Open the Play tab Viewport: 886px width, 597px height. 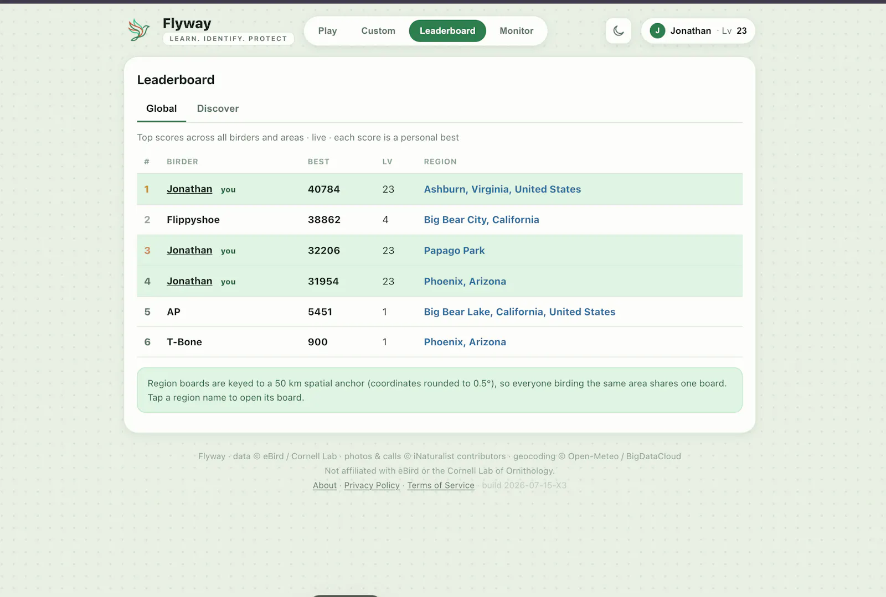pyautogui.click(x=327, y=31)
